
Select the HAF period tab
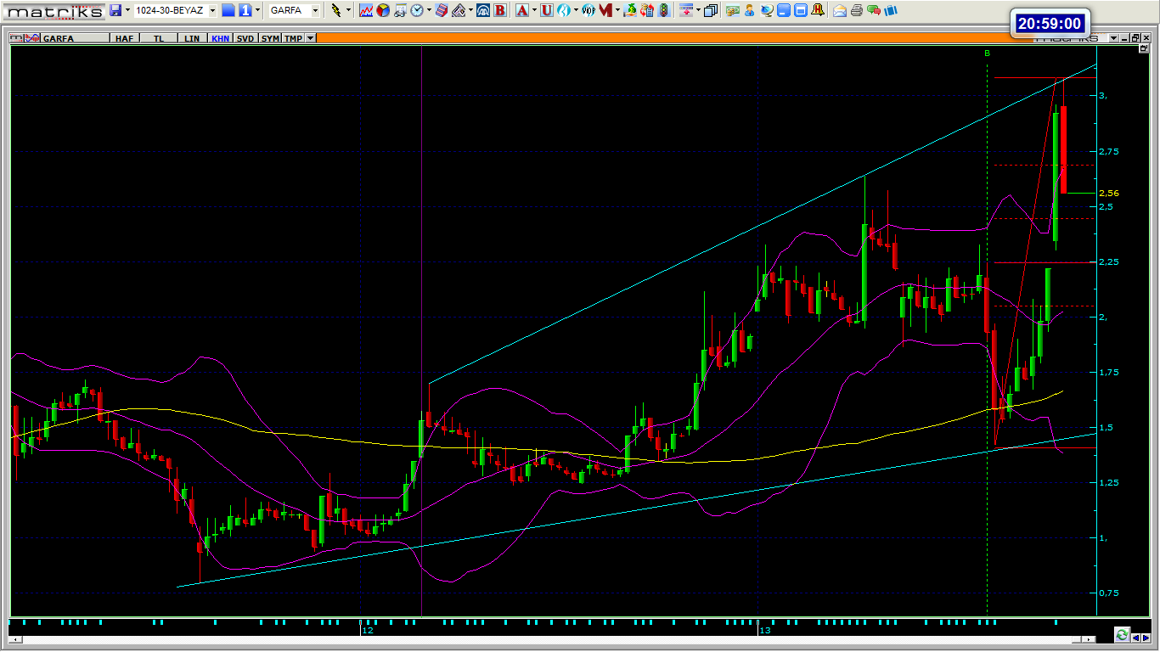tap(124, 38)
